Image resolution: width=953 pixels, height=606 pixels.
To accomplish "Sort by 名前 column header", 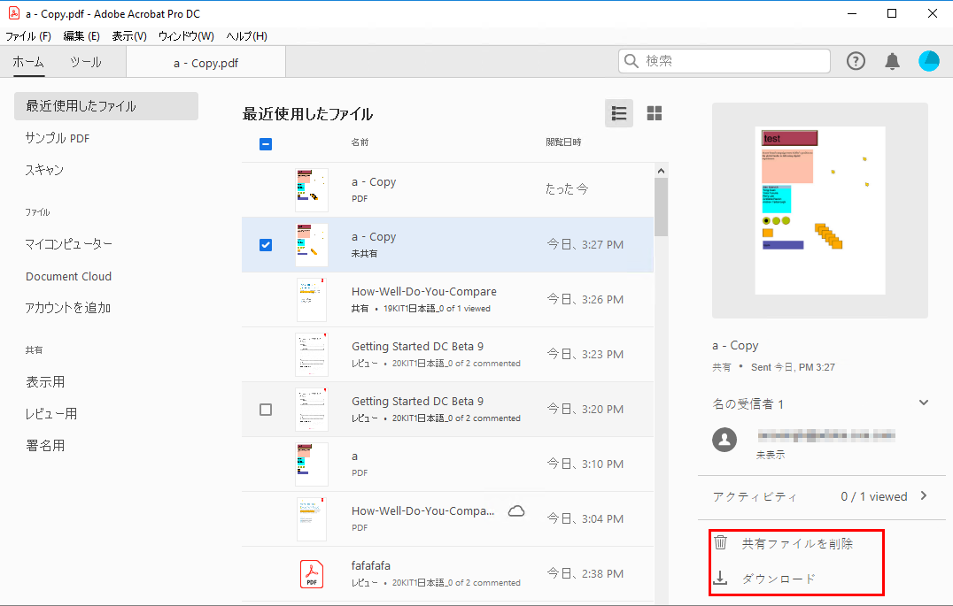I will tap(360, 142).
